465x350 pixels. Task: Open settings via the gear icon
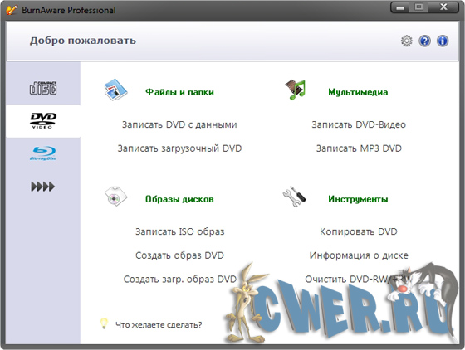click(407, 41)
